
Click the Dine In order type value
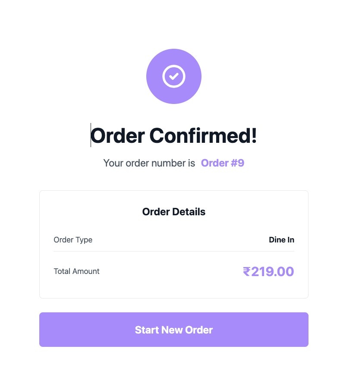coord(282,240)
